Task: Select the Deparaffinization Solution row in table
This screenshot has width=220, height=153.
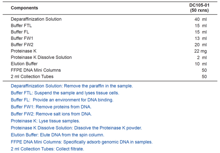Action: [x=36, y=19]
